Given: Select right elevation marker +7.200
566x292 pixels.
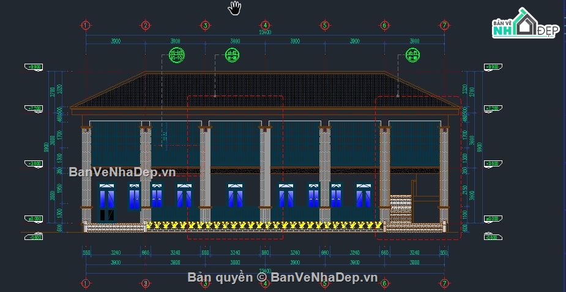Looking at the screenshot, I should (x=493, y=108).
